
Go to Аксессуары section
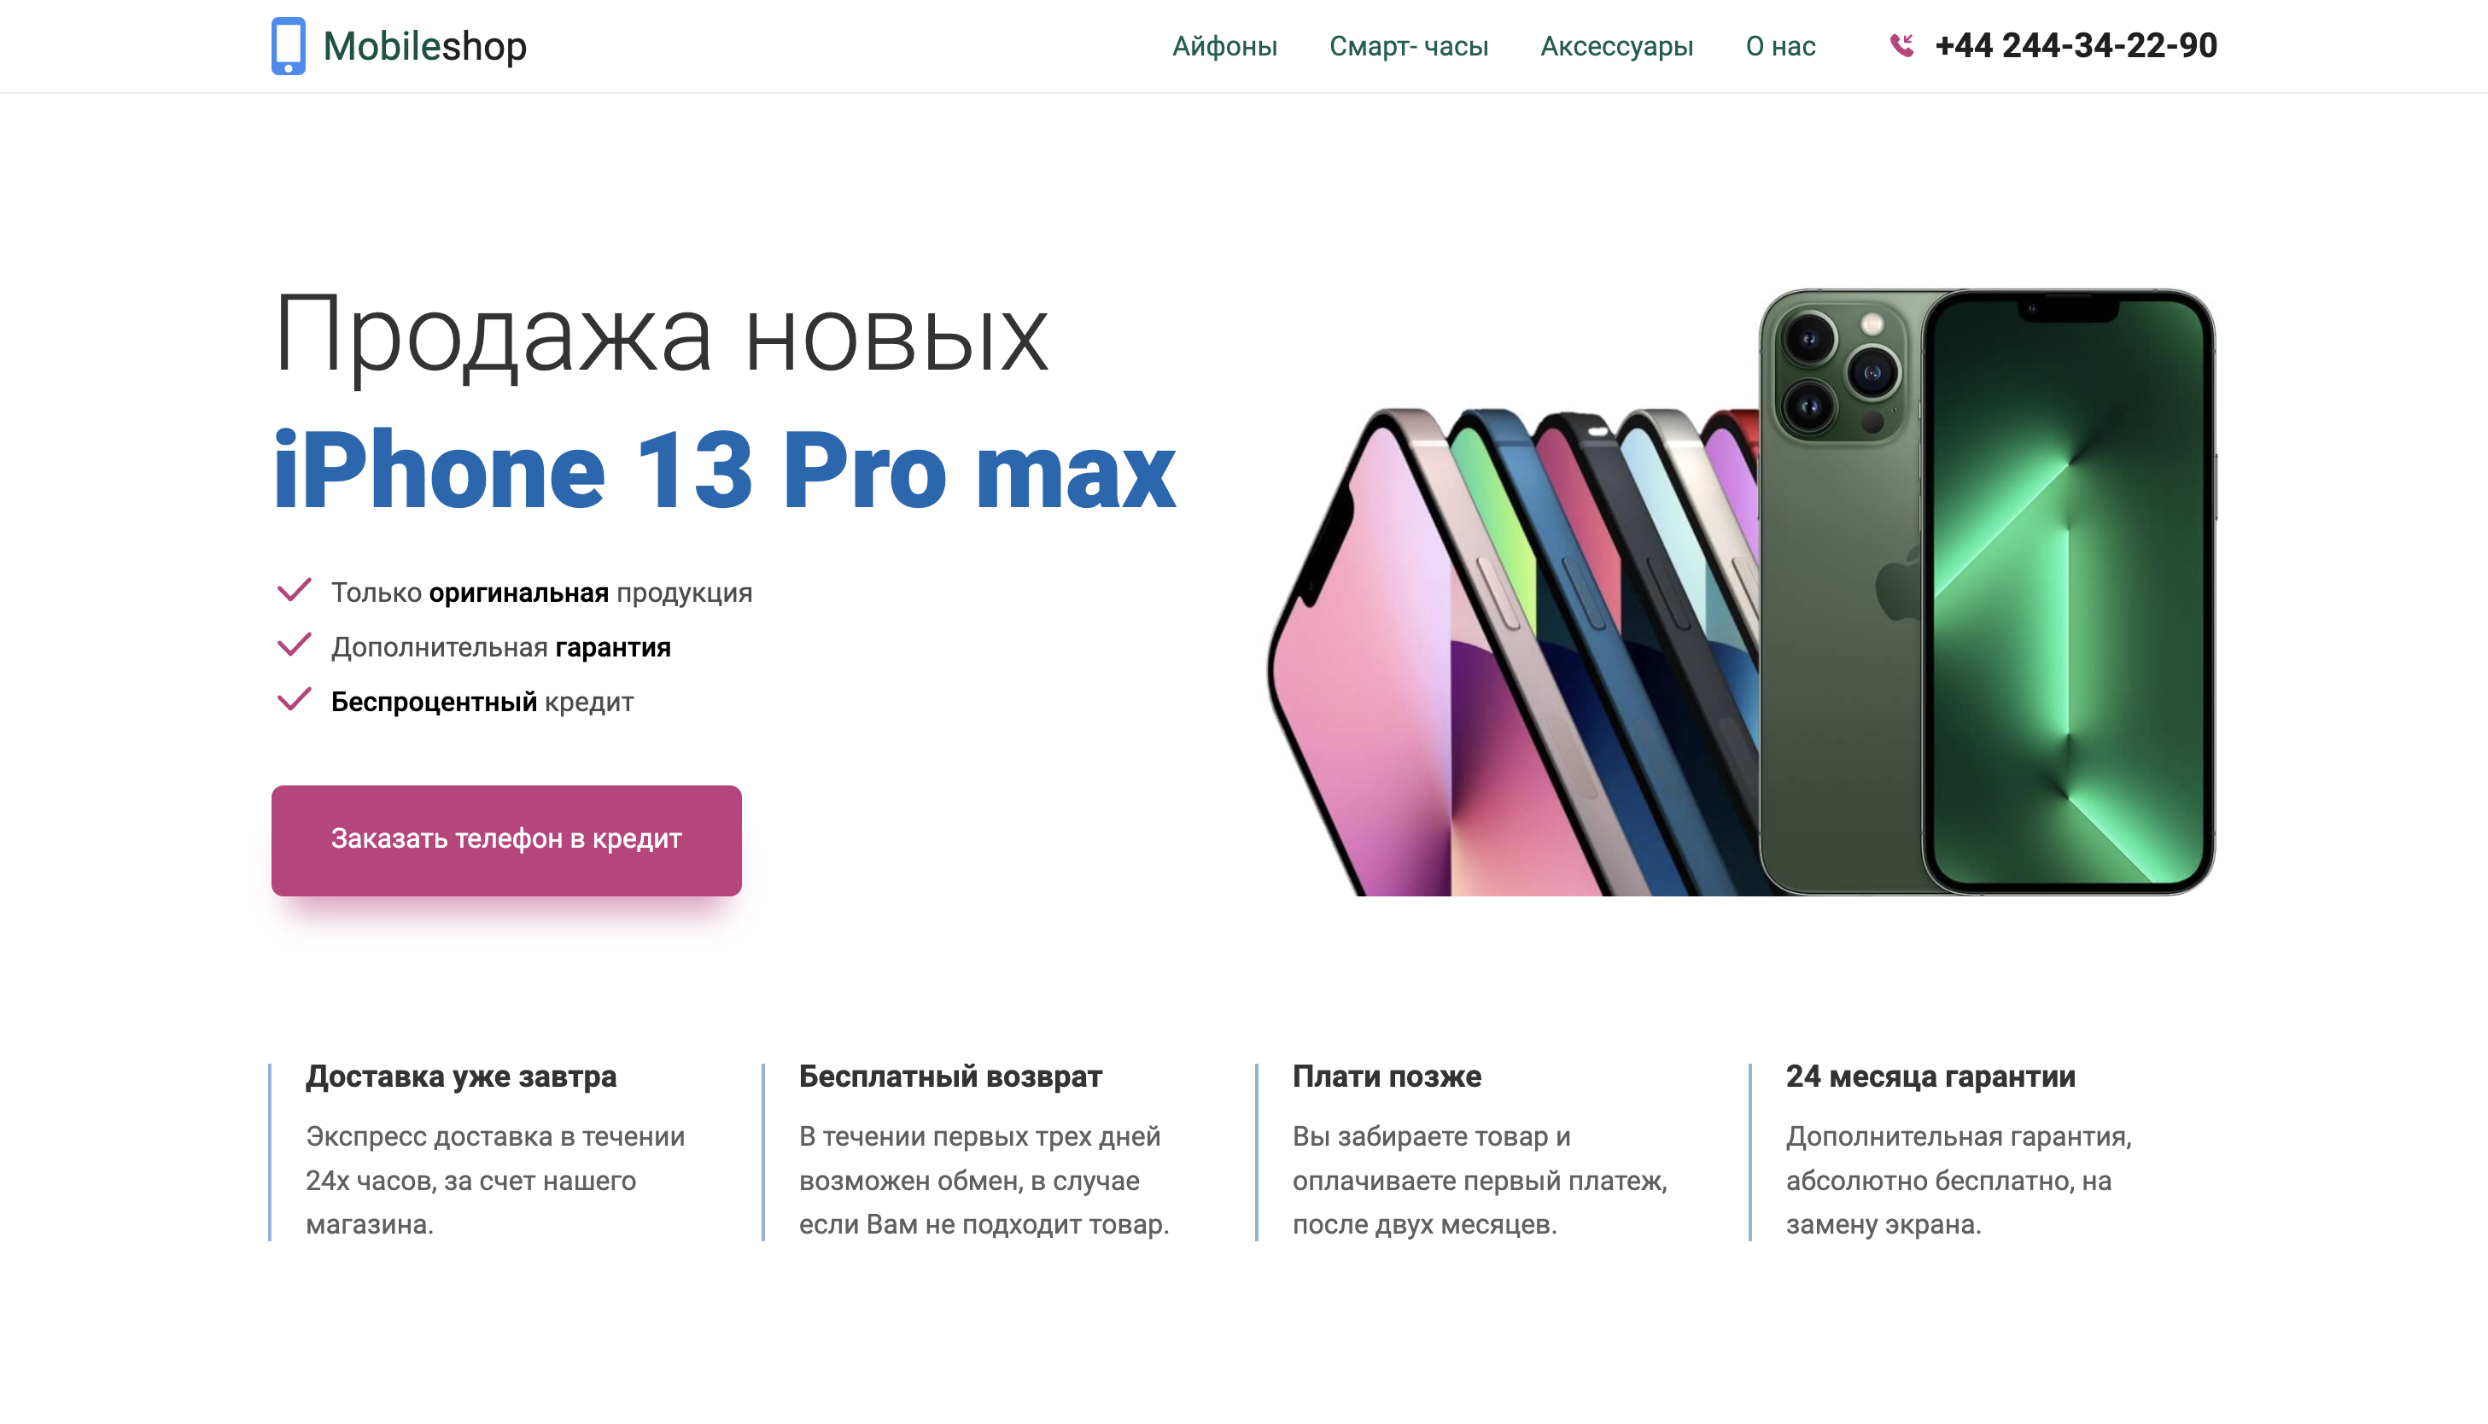click(x=1616, y=46)
